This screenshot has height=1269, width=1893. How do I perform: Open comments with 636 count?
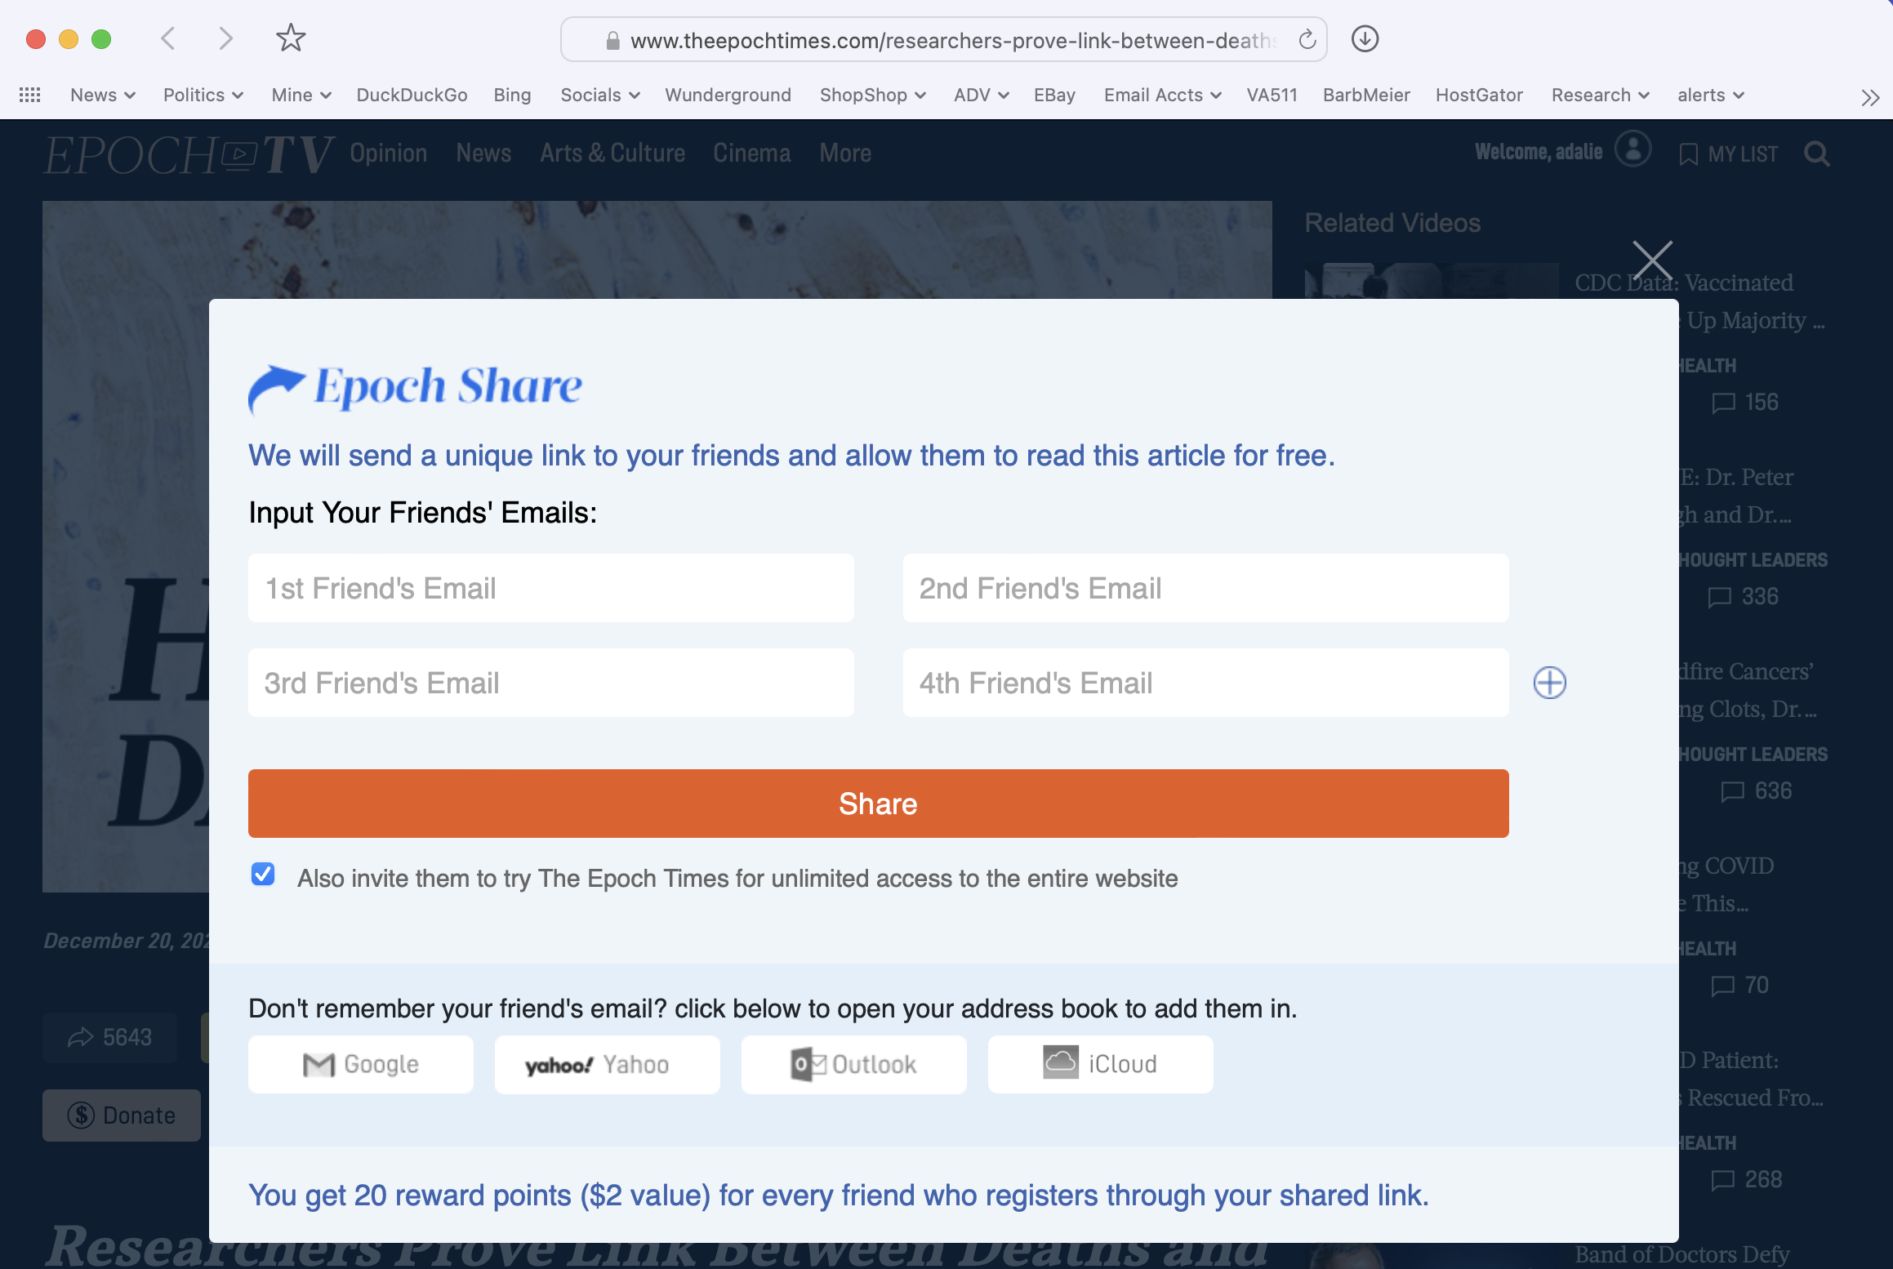(x=1757, y=790)
